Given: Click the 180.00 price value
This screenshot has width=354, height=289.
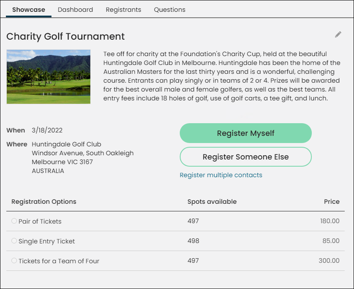Looking at the screenshot, I should [x=330, y=221].
